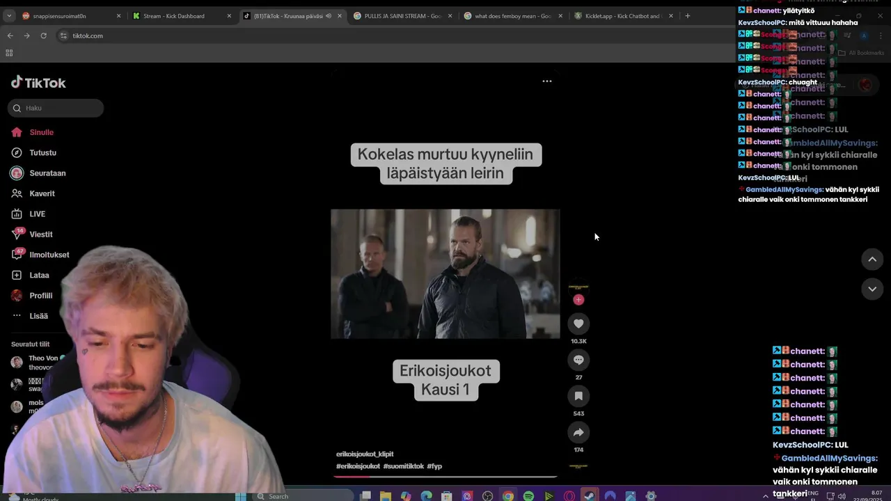Go forward in the browser
Image resolution: width=891 pixels, height=501 pixels.
click(x=26, y=35)
